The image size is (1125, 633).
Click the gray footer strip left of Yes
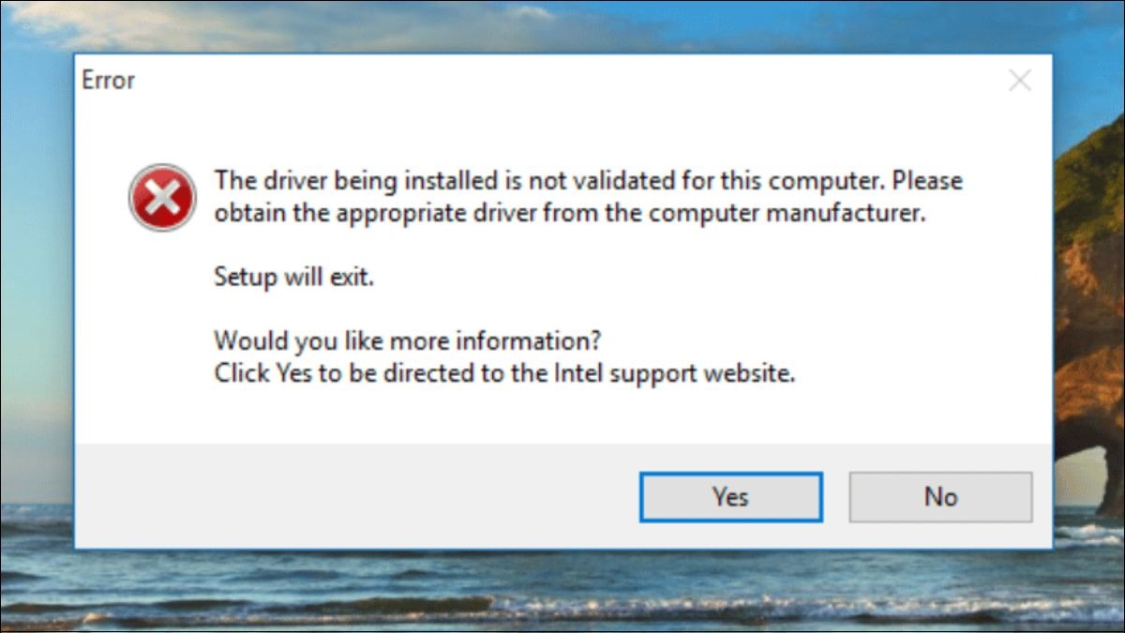356,496
